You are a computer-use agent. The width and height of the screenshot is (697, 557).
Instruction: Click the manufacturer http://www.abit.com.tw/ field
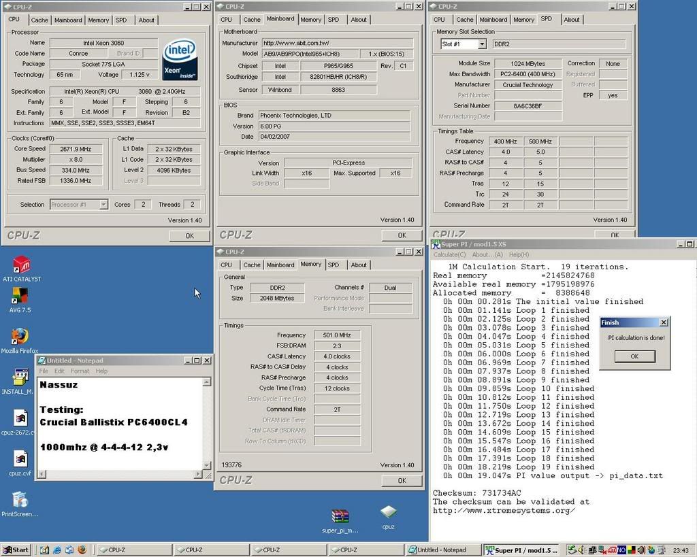click(338, 43)
